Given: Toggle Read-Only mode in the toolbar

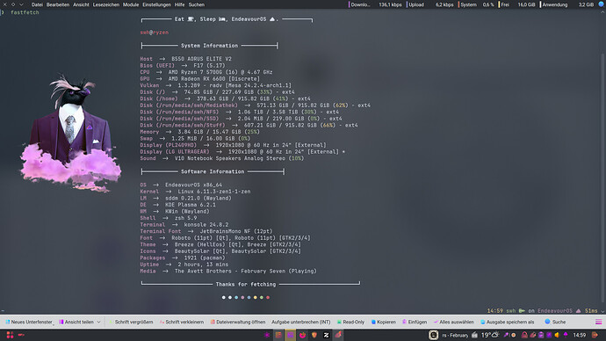Looking at the screenshot, I should pyautogui.click(x=350, y=322).
